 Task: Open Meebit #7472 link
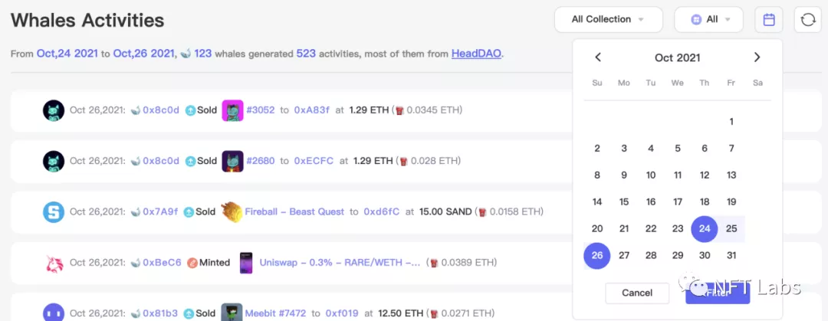coord(275,313)
